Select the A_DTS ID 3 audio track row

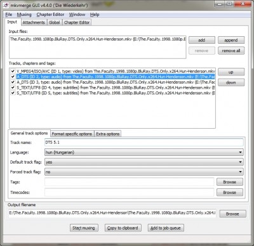click(116, 82)
